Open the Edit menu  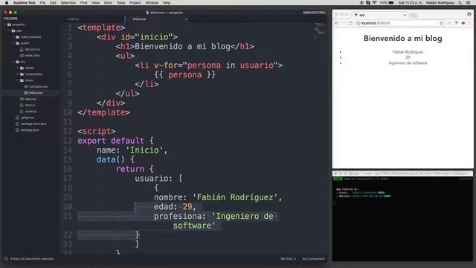(53, 3)
